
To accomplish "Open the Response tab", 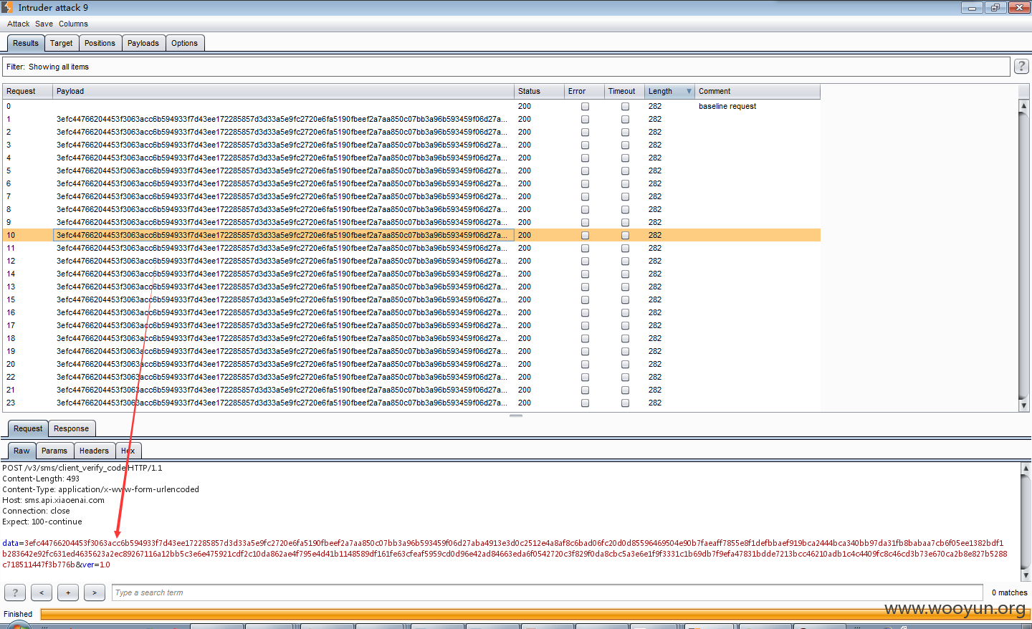I will pyautogui.click(x=71, y=428).
